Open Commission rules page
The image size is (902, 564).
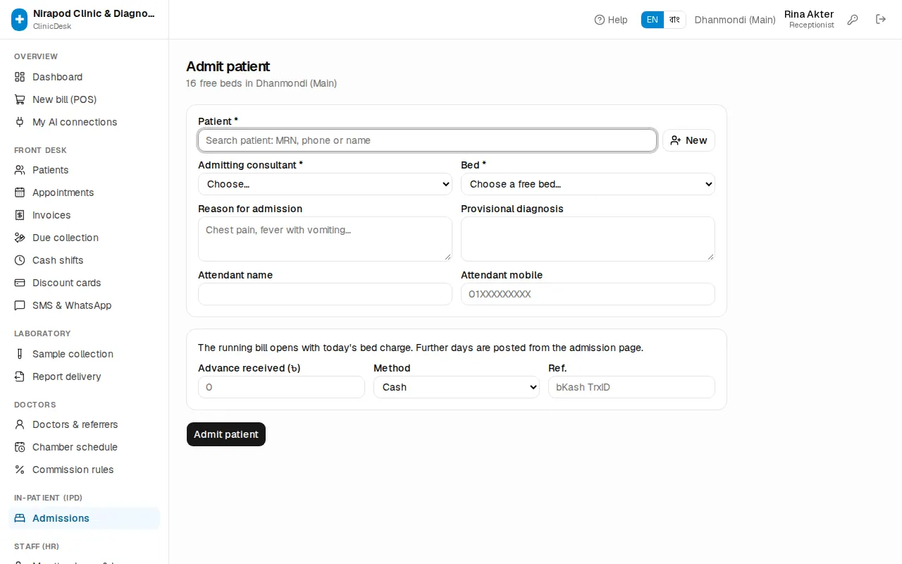point(85,470)
